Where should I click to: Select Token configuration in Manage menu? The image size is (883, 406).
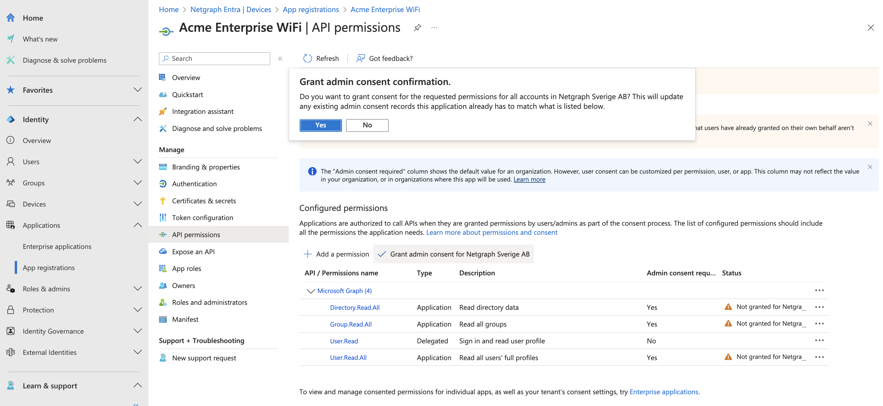tap(202, 218)
